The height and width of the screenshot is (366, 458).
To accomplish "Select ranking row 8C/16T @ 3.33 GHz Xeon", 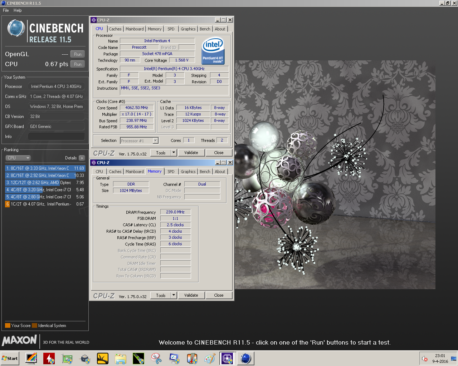I will tap(45, 168).
